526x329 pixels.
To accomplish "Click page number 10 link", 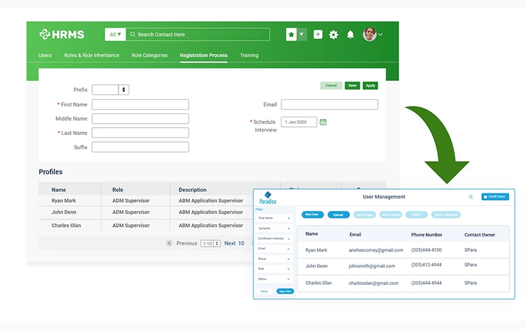I will tap(241, 243).
